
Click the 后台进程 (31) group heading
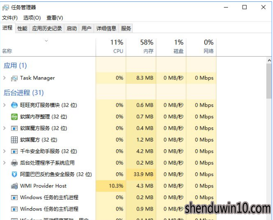point(24,93)
